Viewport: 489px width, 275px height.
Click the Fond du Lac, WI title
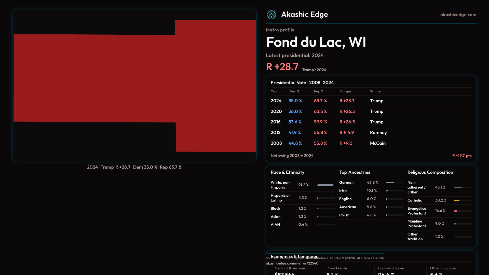316,42
